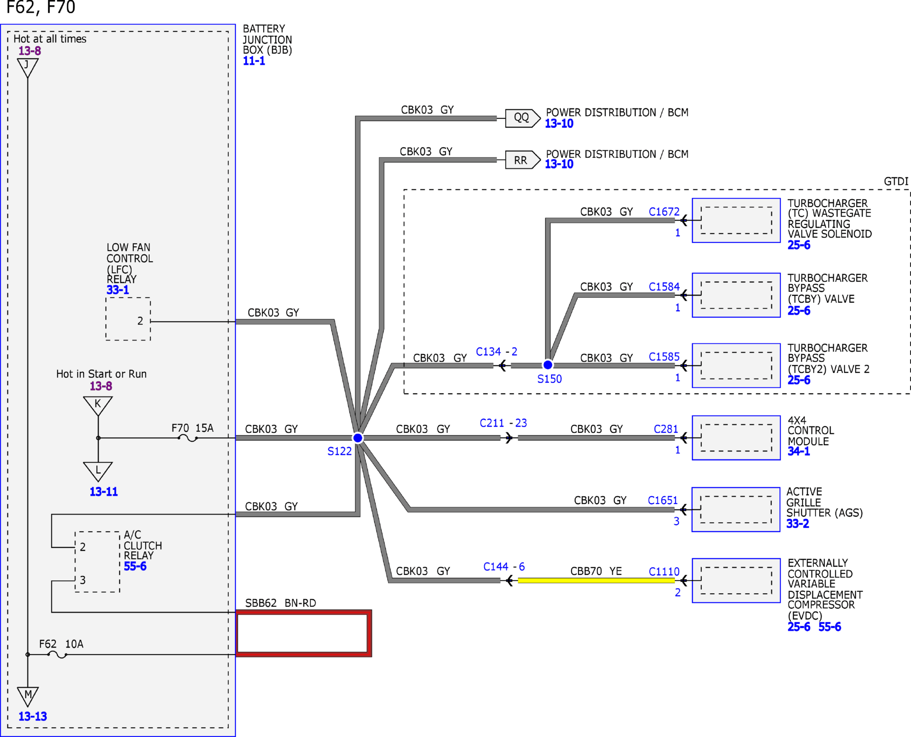Select the F62 10A fuse symbol

[x=57, y=654]
